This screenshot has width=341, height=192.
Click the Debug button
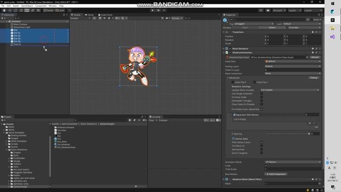[x=314, y=78]
